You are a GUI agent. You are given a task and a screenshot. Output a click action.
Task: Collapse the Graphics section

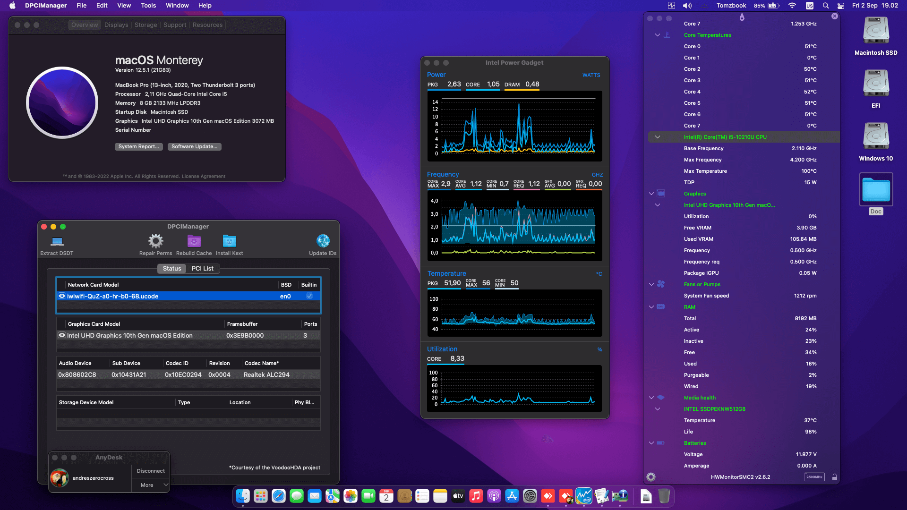coord(651,194)
